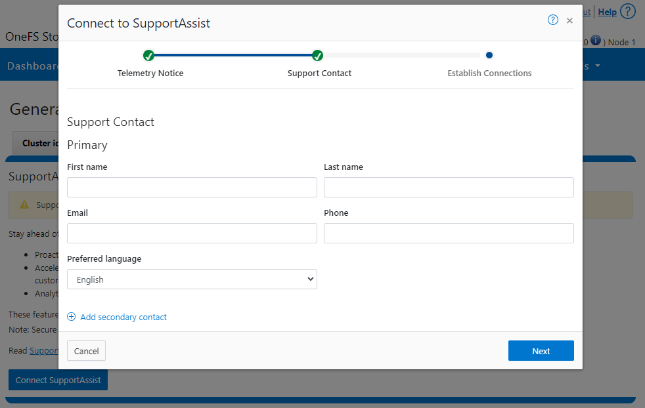Click the Connect SupportAssist button
This screenshot has width=645, height=408.
[58, 380]
